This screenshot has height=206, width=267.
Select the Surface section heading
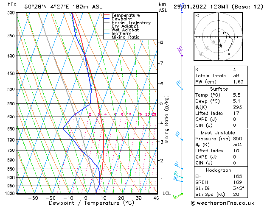pos(219,89)
